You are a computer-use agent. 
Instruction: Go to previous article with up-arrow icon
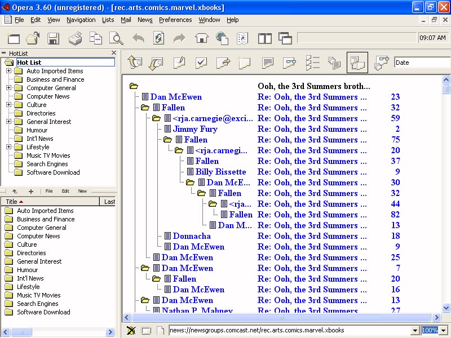pos(135,62)
